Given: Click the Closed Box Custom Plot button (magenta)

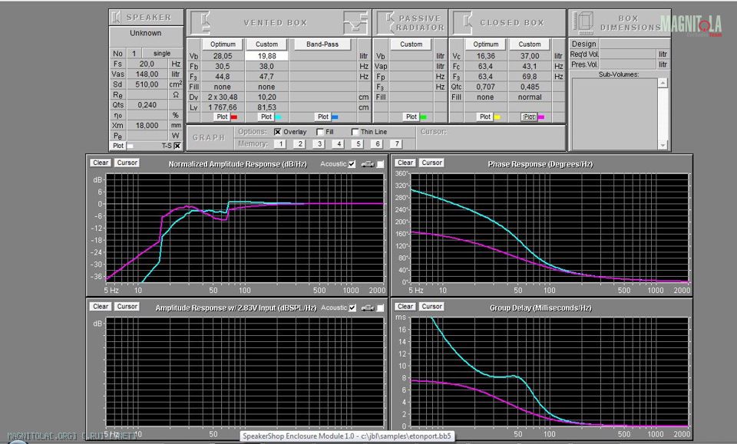Looking at the screenshot, I should pyautogui.click(x=529, y=117).
